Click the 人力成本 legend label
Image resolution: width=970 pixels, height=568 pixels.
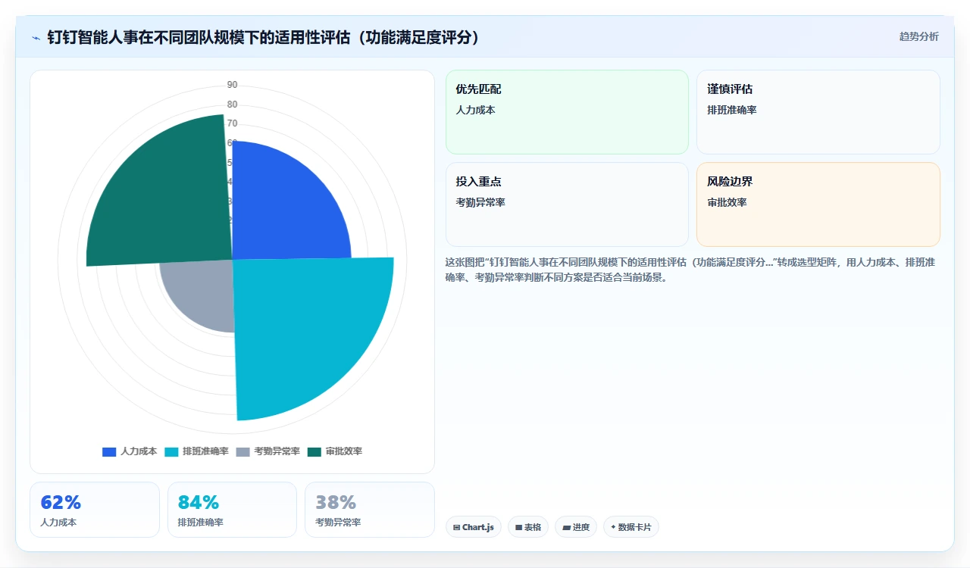click(139, 451)
